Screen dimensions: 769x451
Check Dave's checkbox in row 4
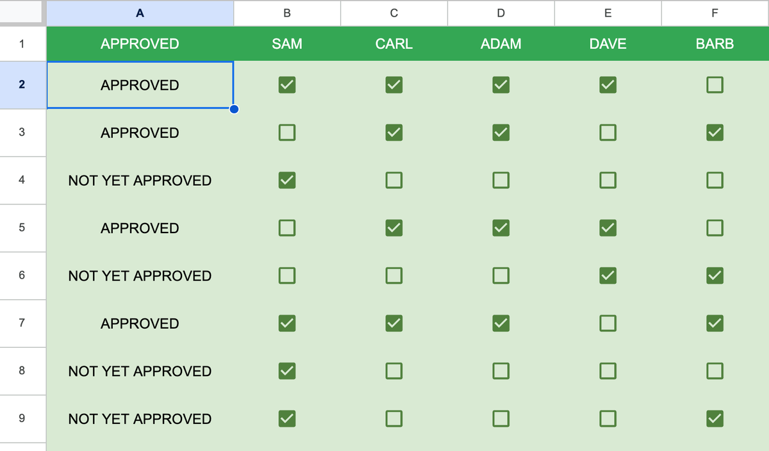tap(608, 180)
